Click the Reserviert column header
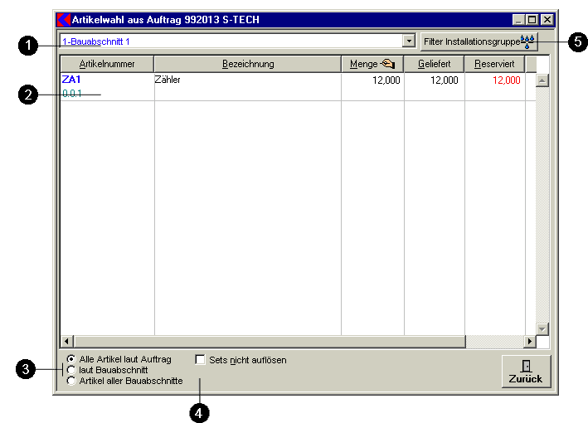This screenshot has width=588, height=423. 493,64
